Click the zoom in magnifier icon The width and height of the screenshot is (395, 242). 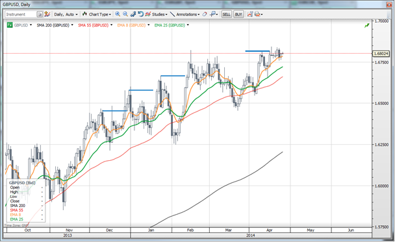118,14
